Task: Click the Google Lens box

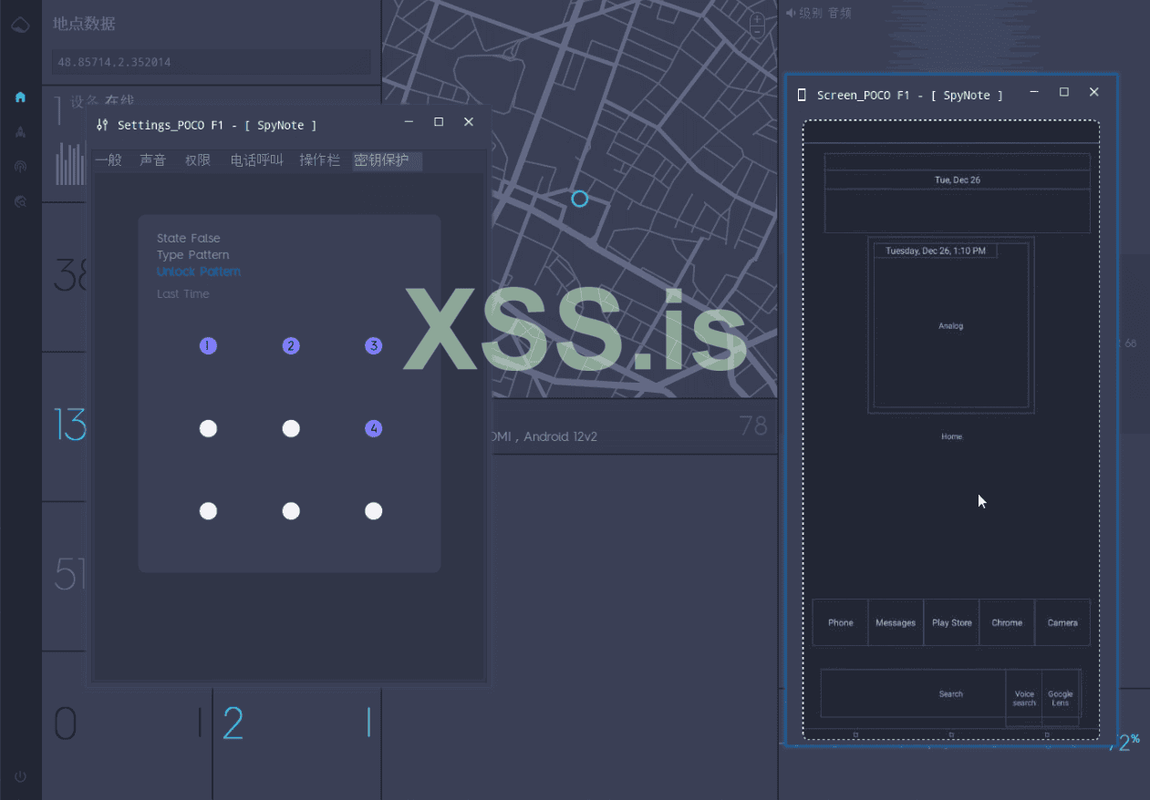Action: 1061,698
